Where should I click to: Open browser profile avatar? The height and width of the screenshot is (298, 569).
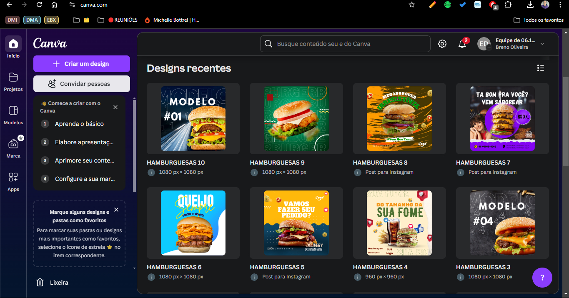point(545,5)
